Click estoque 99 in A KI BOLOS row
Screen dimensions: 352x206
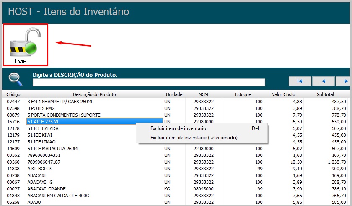260,169
